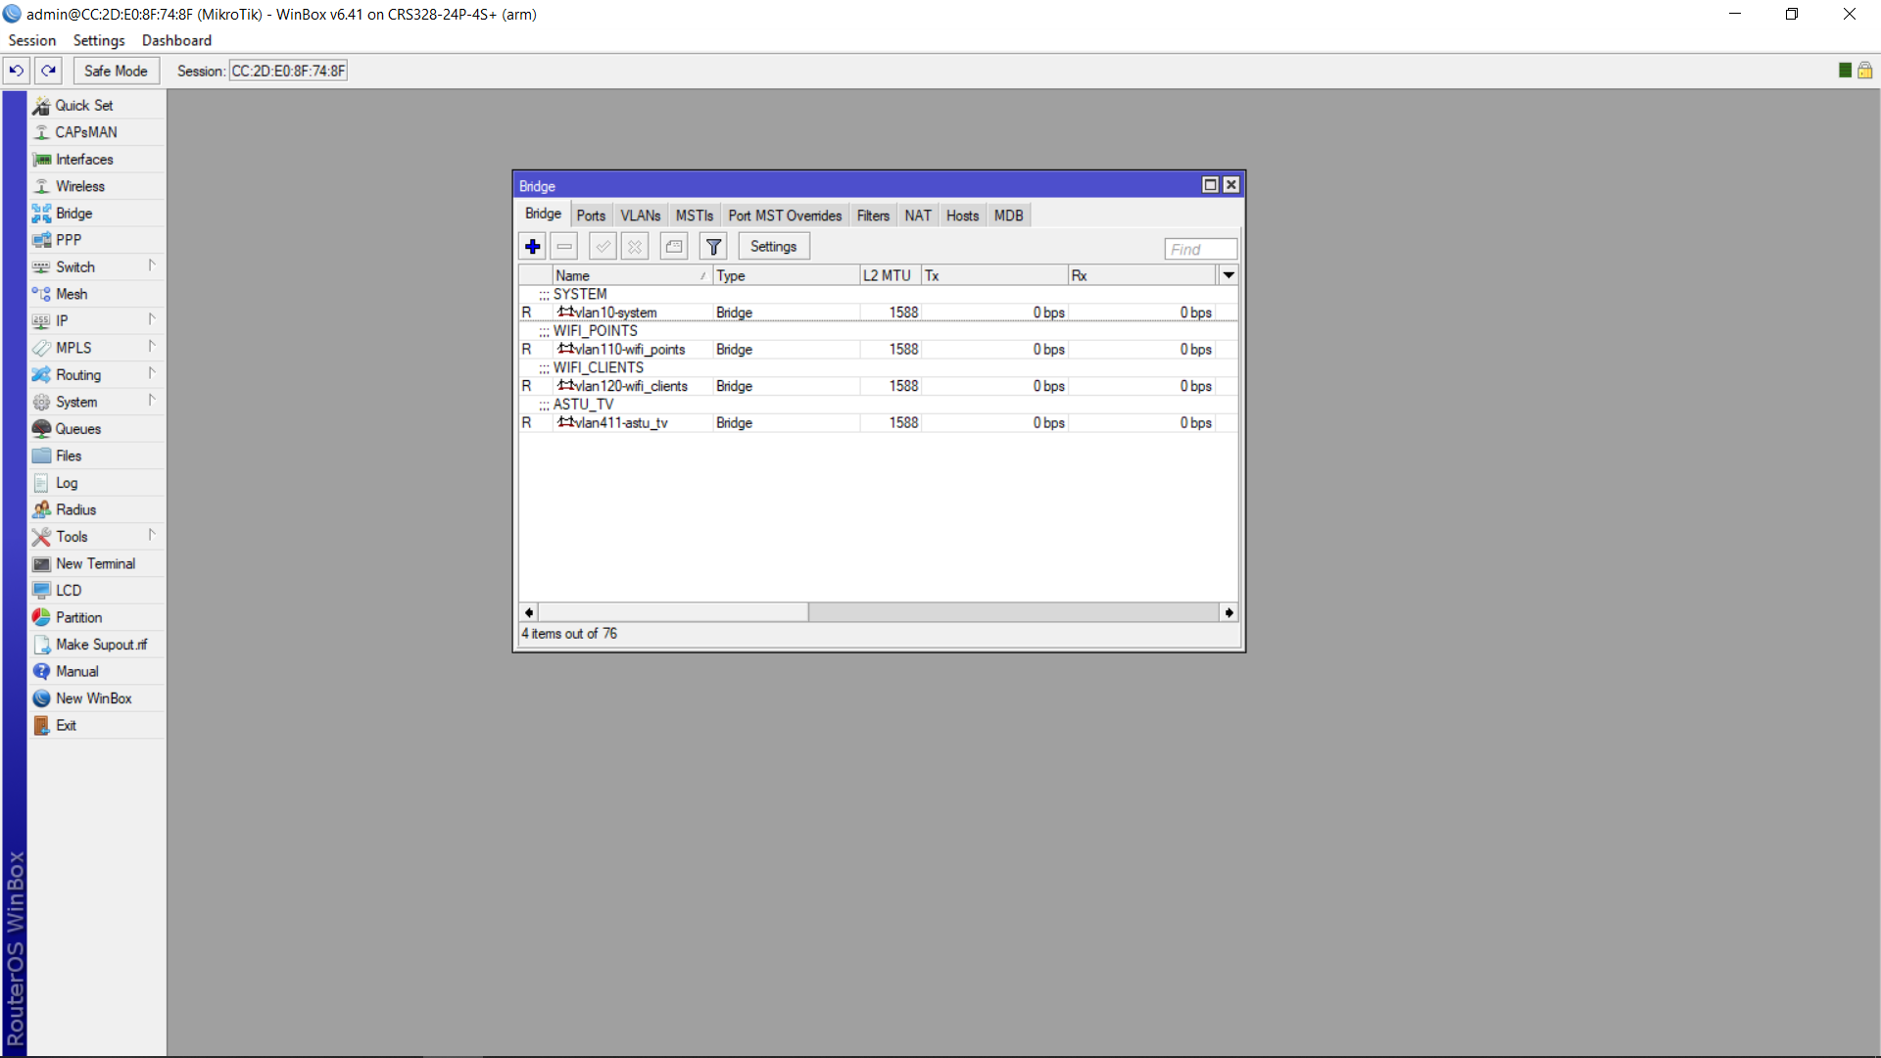This screenshot has height=1058, width=1881.
Task: Open the Settings menu
Action: tap(99, 40)
